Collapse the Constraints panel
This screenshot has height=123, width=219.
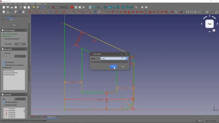pyautogui.click(x=26, y=95)
